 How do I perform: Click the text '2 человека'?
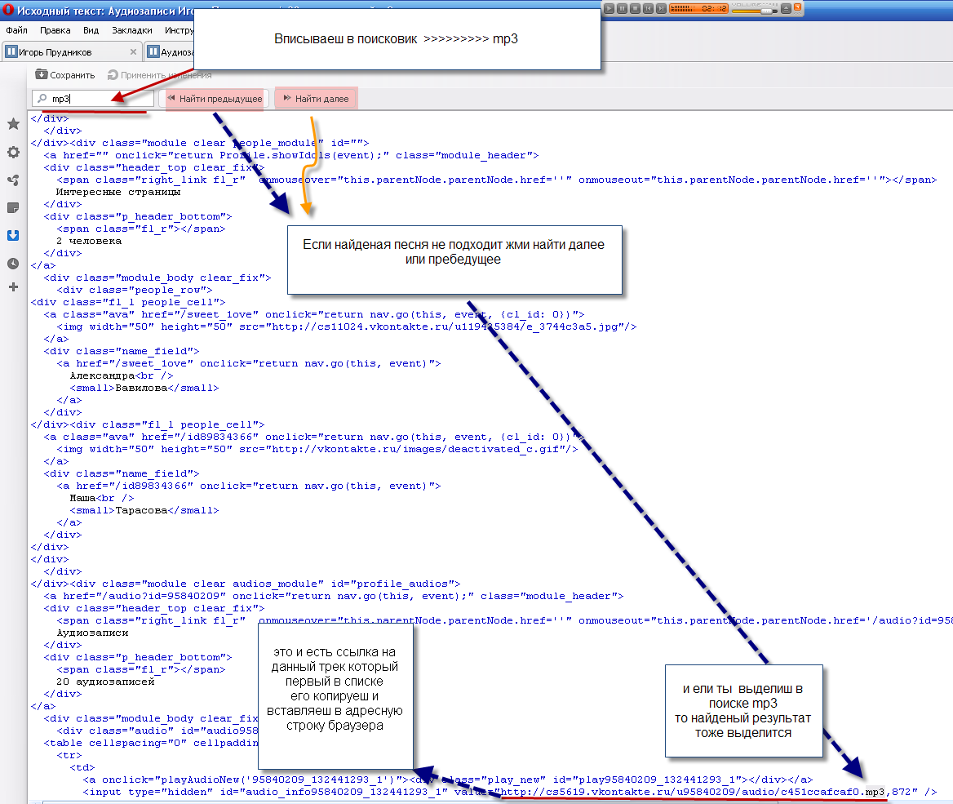tap(89, 241)
